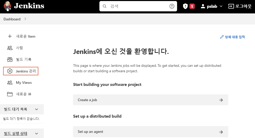255x138 pixels.
Task: Click the inbox tray icon for 빌드 기록
Action: click(10, 59)
